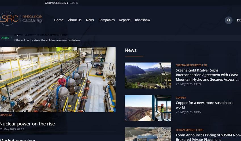Open the uranium plant featured image
The height and width of the screenshot is (141, 241).
[58, 79]
